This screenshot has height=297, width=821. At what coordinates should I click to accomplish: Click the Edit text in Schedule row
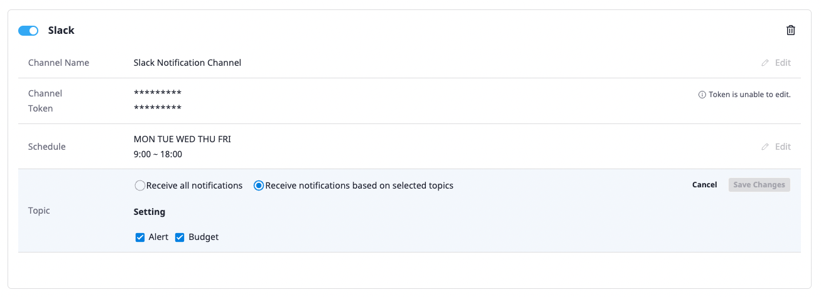tap(783, 147)
